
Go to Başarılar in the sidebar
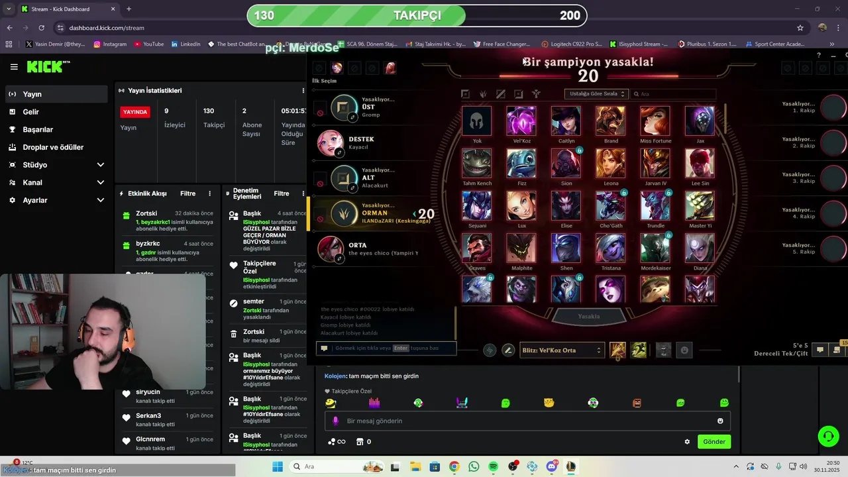point(56,129)
